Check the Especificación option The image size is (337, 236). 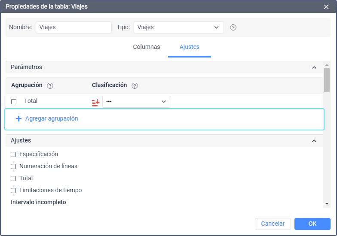pos(14,154)
